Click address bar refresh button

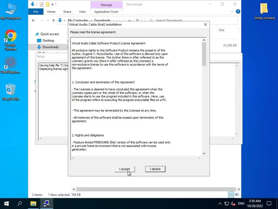click(x=138, y=20)
